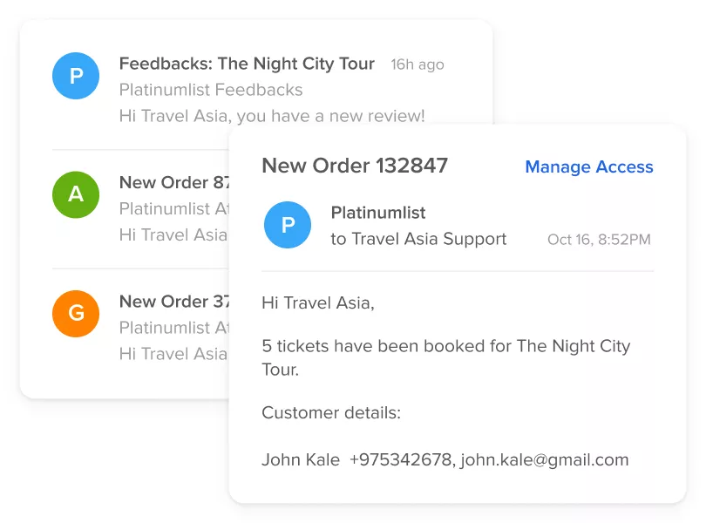Click the new review preview text
706x523 pixels.
click(x=272, y=116)
